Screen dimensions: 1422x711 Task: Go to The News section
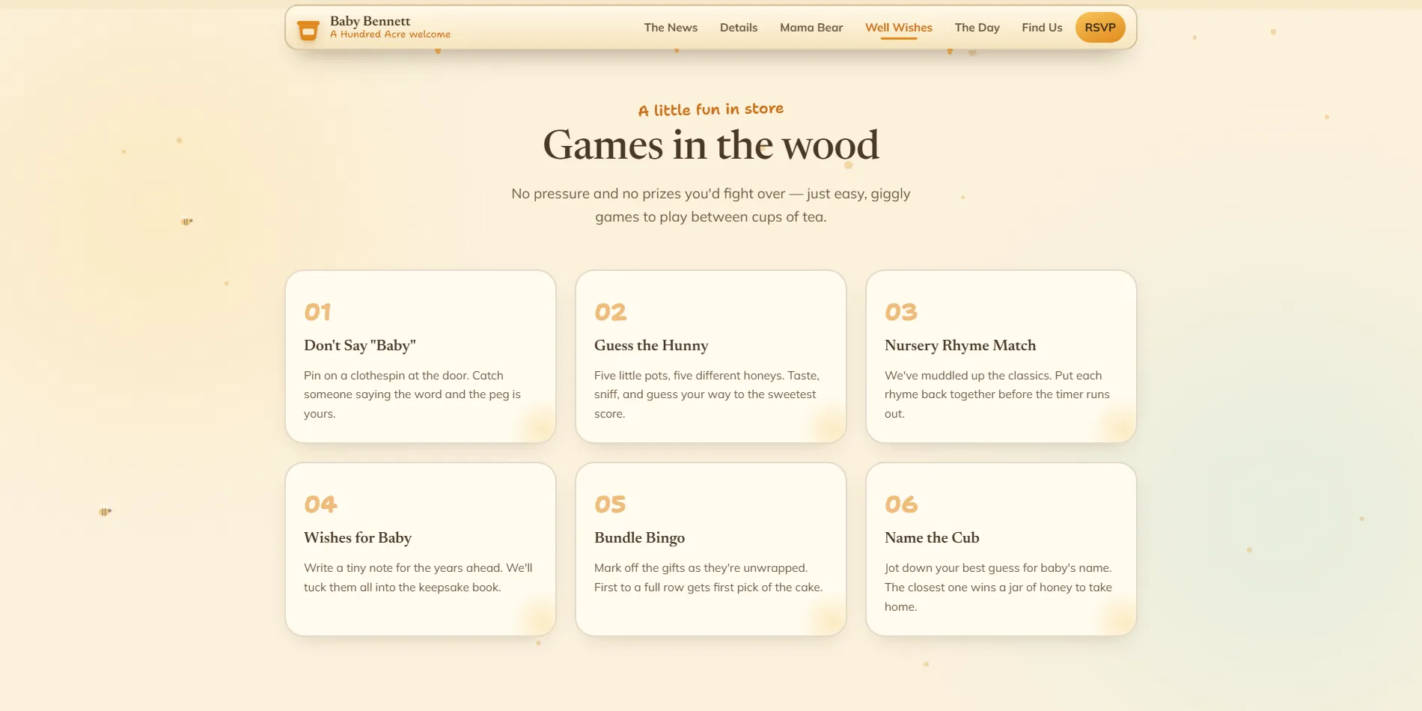coord(671,28)
